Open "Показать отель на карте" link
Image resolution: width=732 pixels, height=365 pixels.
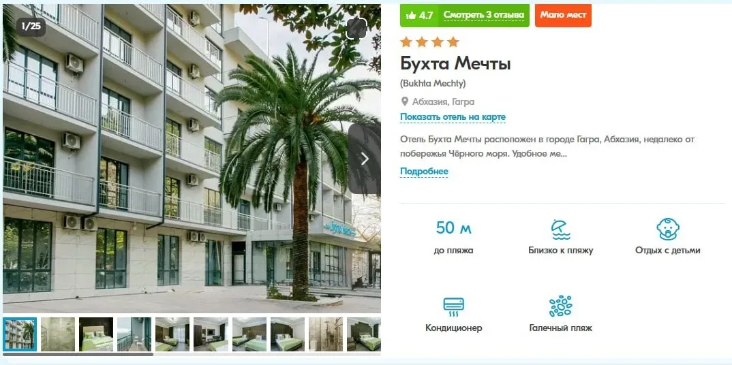click(453, 117)
